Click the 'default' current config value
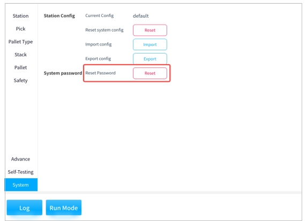The image size is (307, 221). [x=141, y=16]
